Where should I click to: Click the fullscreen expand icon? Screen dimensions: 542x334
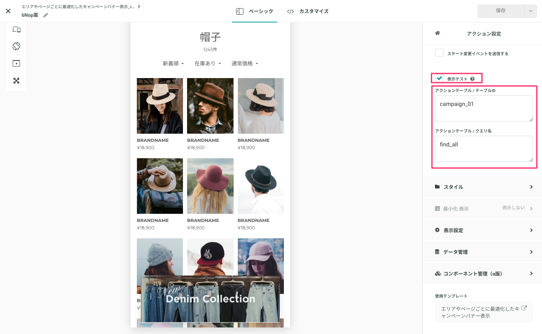(x=16, y=81)
